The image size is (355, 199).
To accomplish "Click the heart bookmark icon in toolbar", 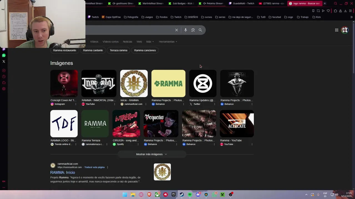I will click(x=328, y=11).
